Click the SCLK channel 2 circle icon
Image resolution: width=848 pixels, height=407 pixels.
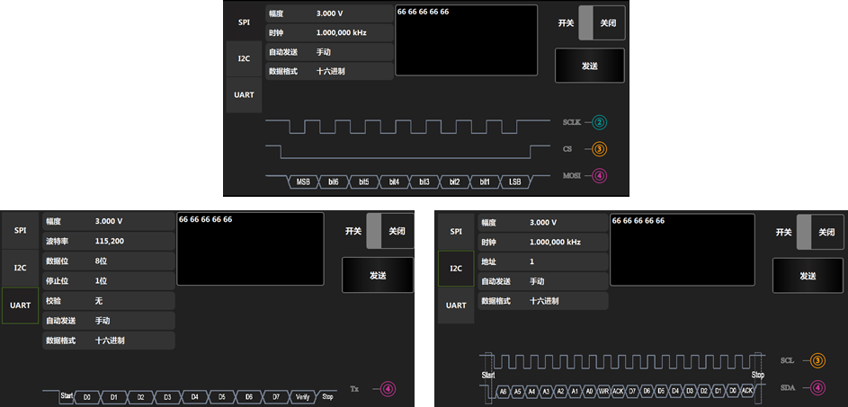(x=600, y=122)
